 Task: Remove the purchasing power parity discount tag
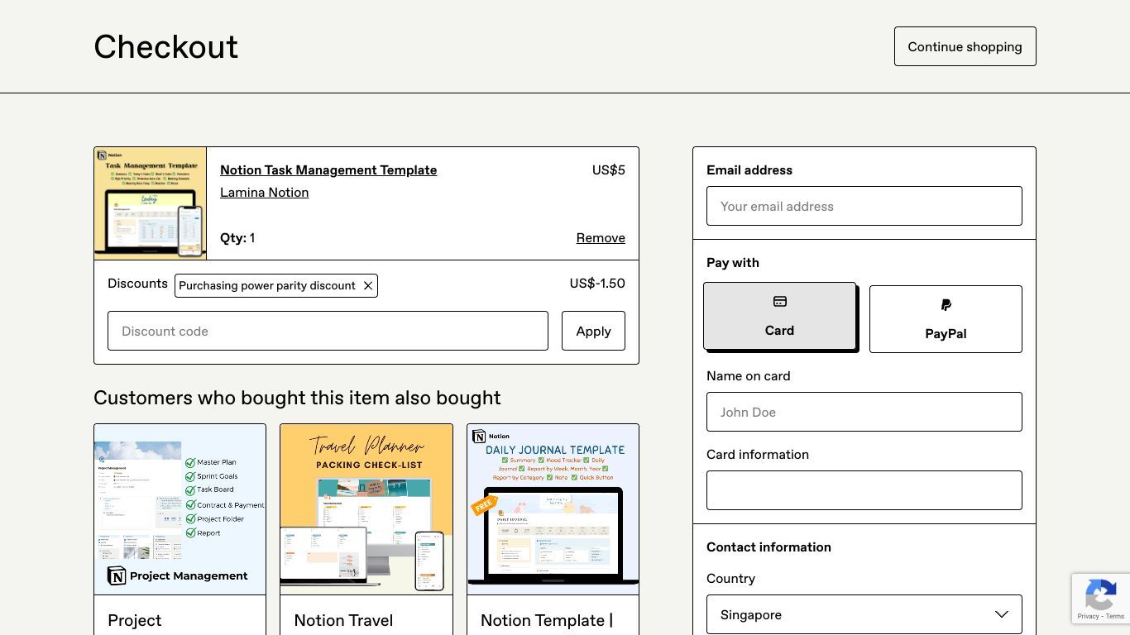pyautogui.click(x=368, y=286)
